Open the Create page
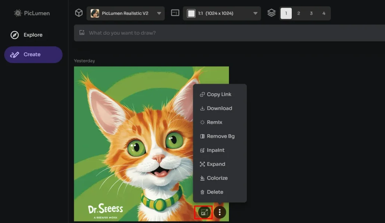The height and width of the screenshot is (223, 385). [x=33, y=54]
